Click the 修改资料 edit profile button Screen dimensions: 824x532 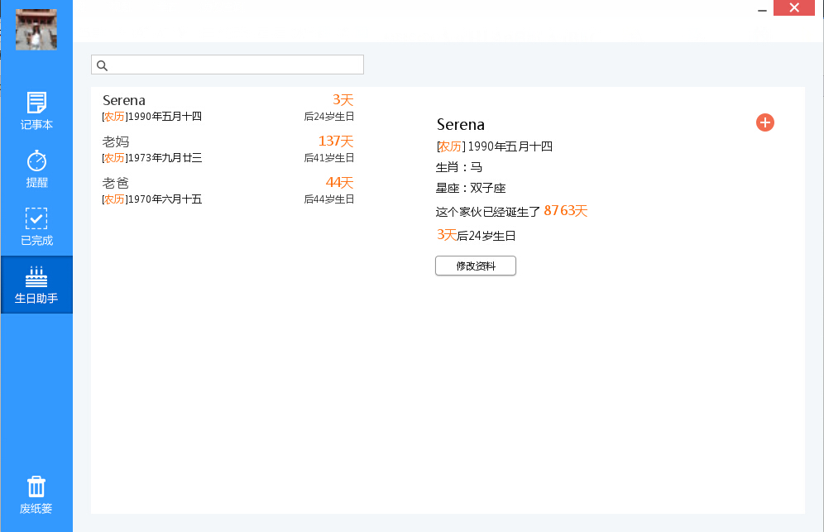coord(476,266)
